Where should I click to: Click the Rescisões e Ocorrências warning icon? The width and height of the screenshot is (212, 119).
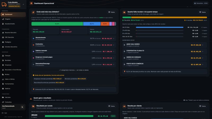click(x=3, y=70)
